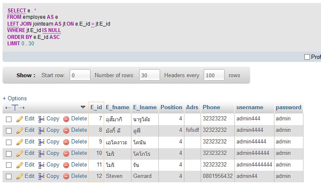The image size is (321, 184).
Task: Click the Edit pencil icon for row 7
Action: coord(20,119)
